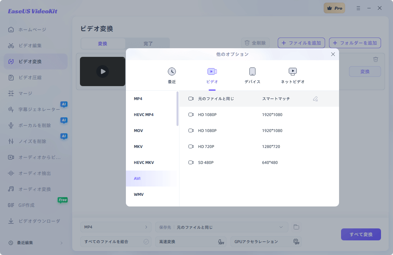Open ビデオダウンローダ in the sidebar
The image size is (393, 255).
point(36,221)
